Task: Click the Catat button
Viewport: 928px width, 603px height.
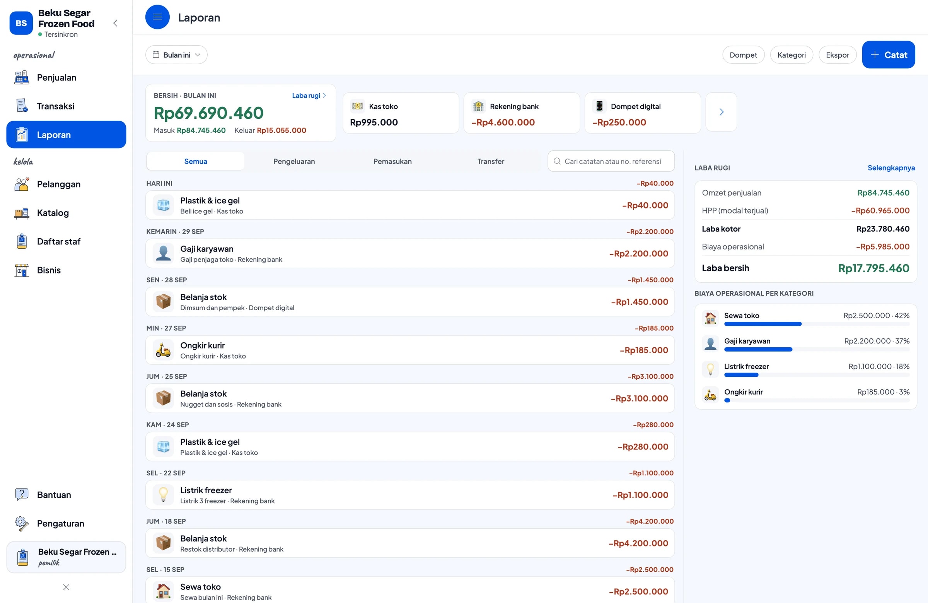Action: (888, 55)
